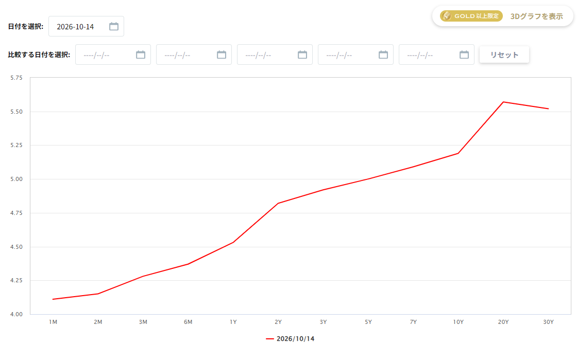Click the 2Y label on x-axis
577x345 pixels.
point(278,322)
